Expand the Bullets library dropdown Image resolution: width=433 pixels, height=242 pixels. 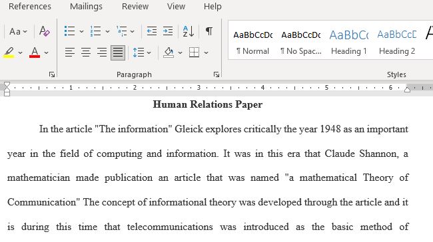[x=81, y=32]
